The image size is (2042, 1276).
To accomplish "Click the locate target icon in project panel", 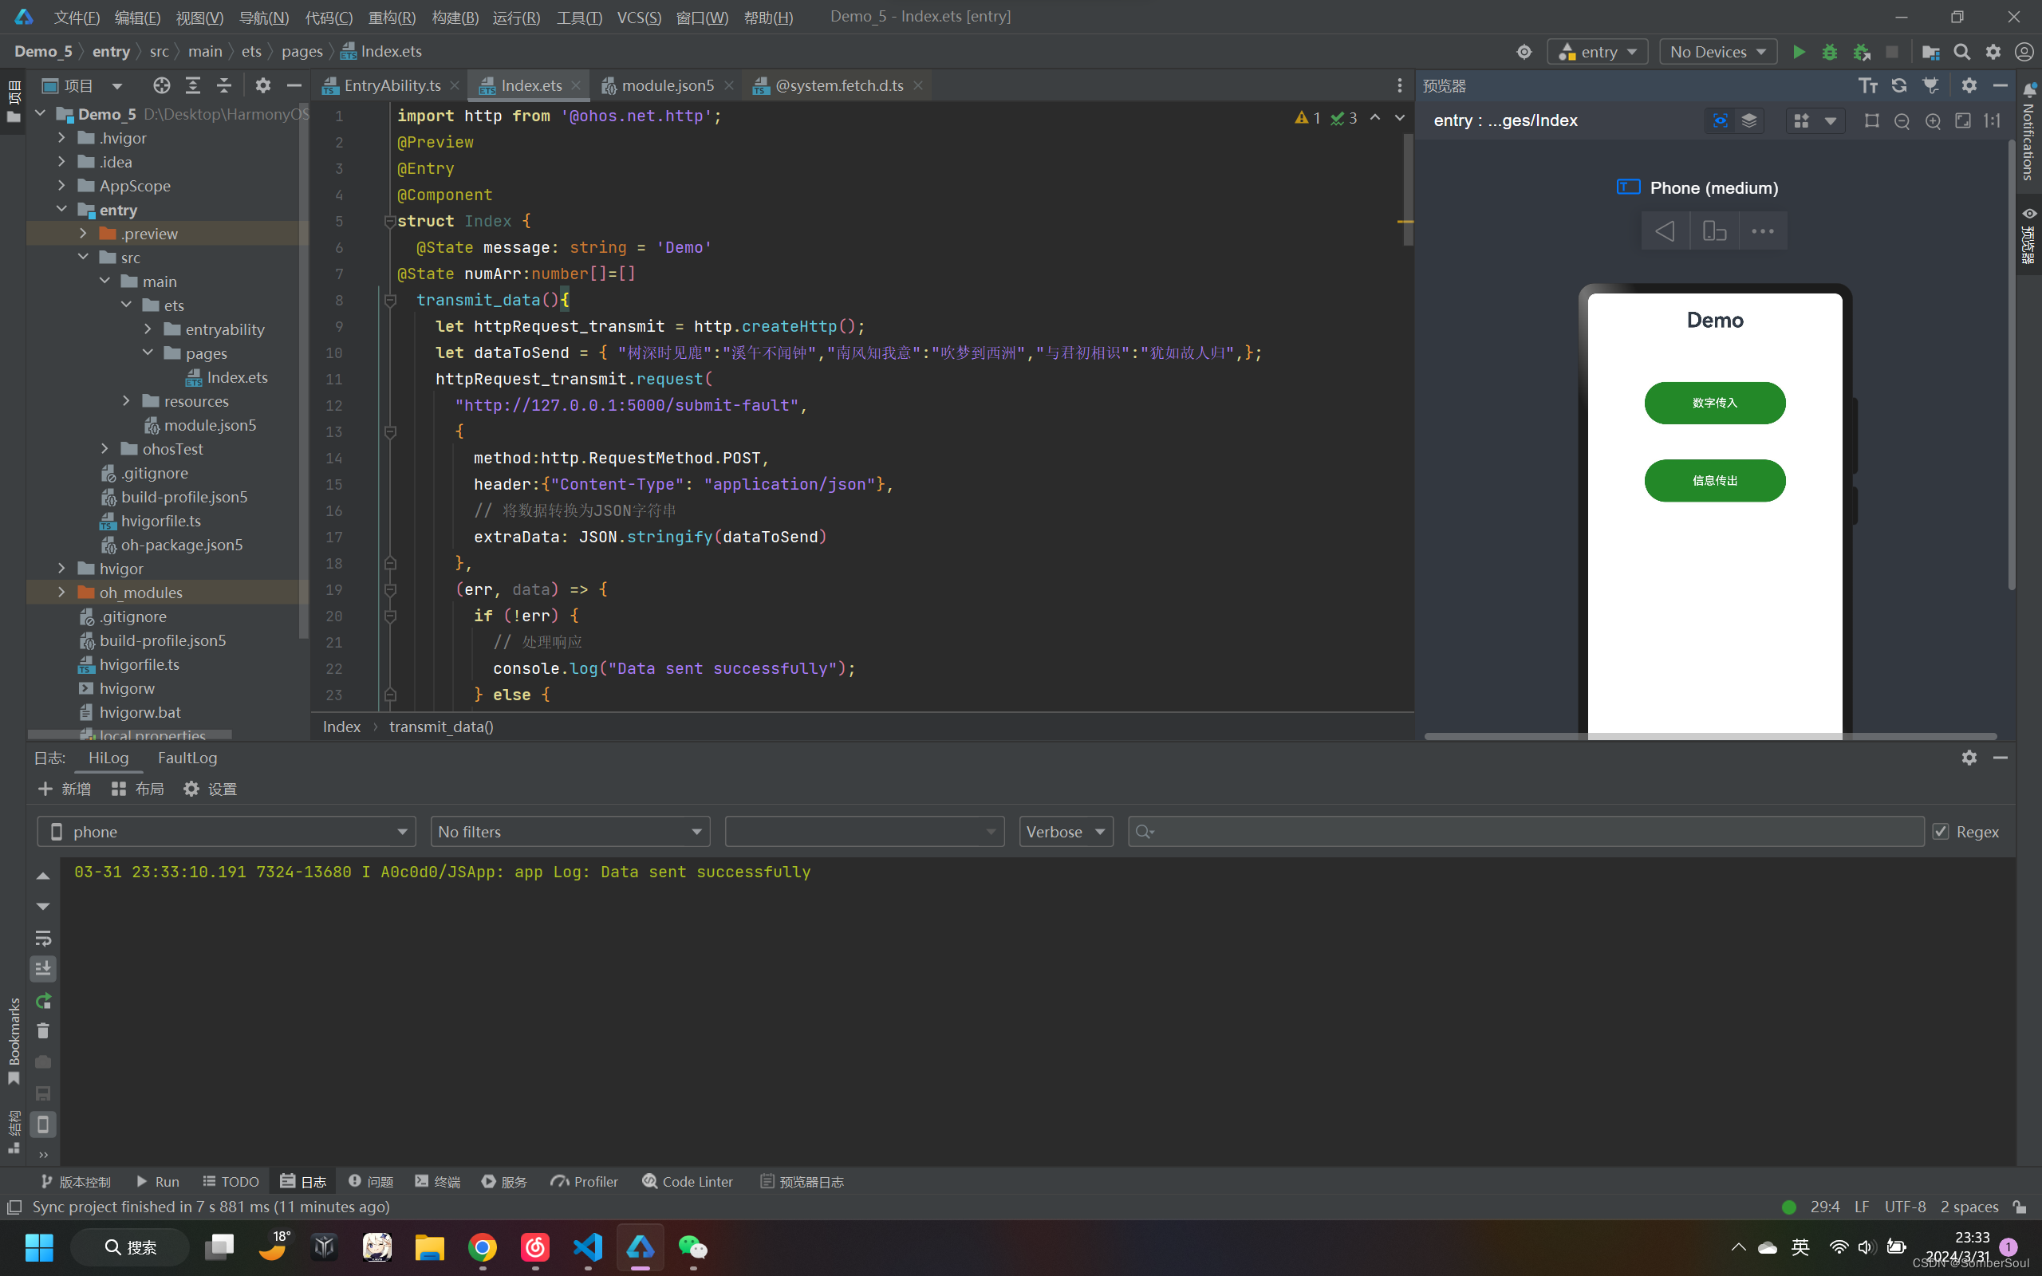I will tap(161, 85).
